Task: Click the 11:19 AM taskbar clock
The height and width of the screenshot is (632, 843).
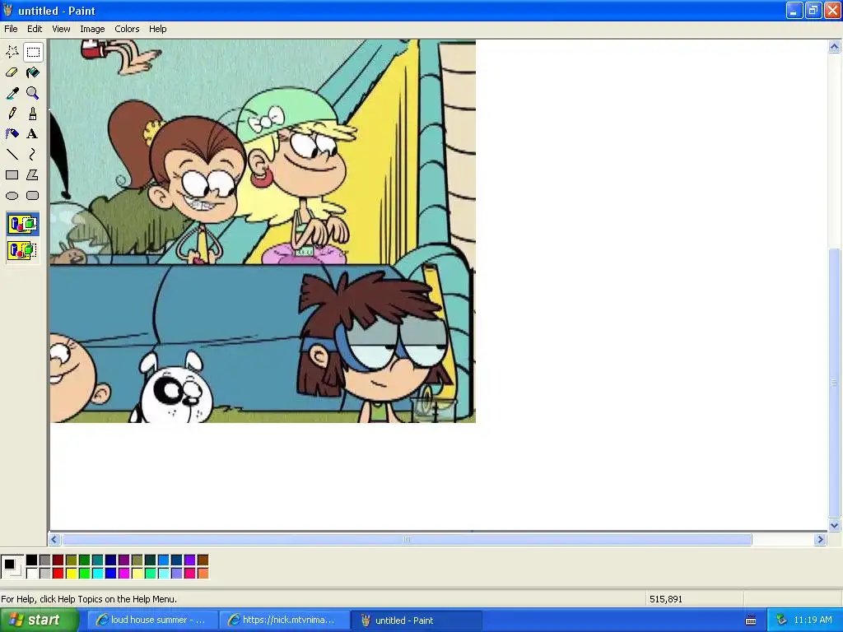Action: (813, 620)
